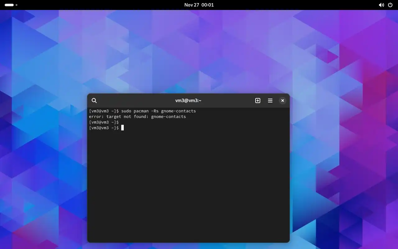Open the Nov 27 00:01 clock menu
398x249 pixels.
point(199,5)
